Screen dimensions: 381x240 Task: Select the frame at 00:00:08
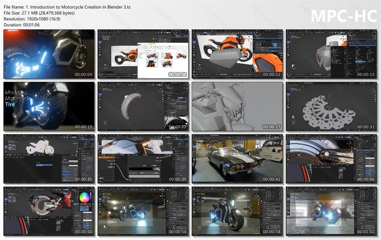tap(143, 54)
